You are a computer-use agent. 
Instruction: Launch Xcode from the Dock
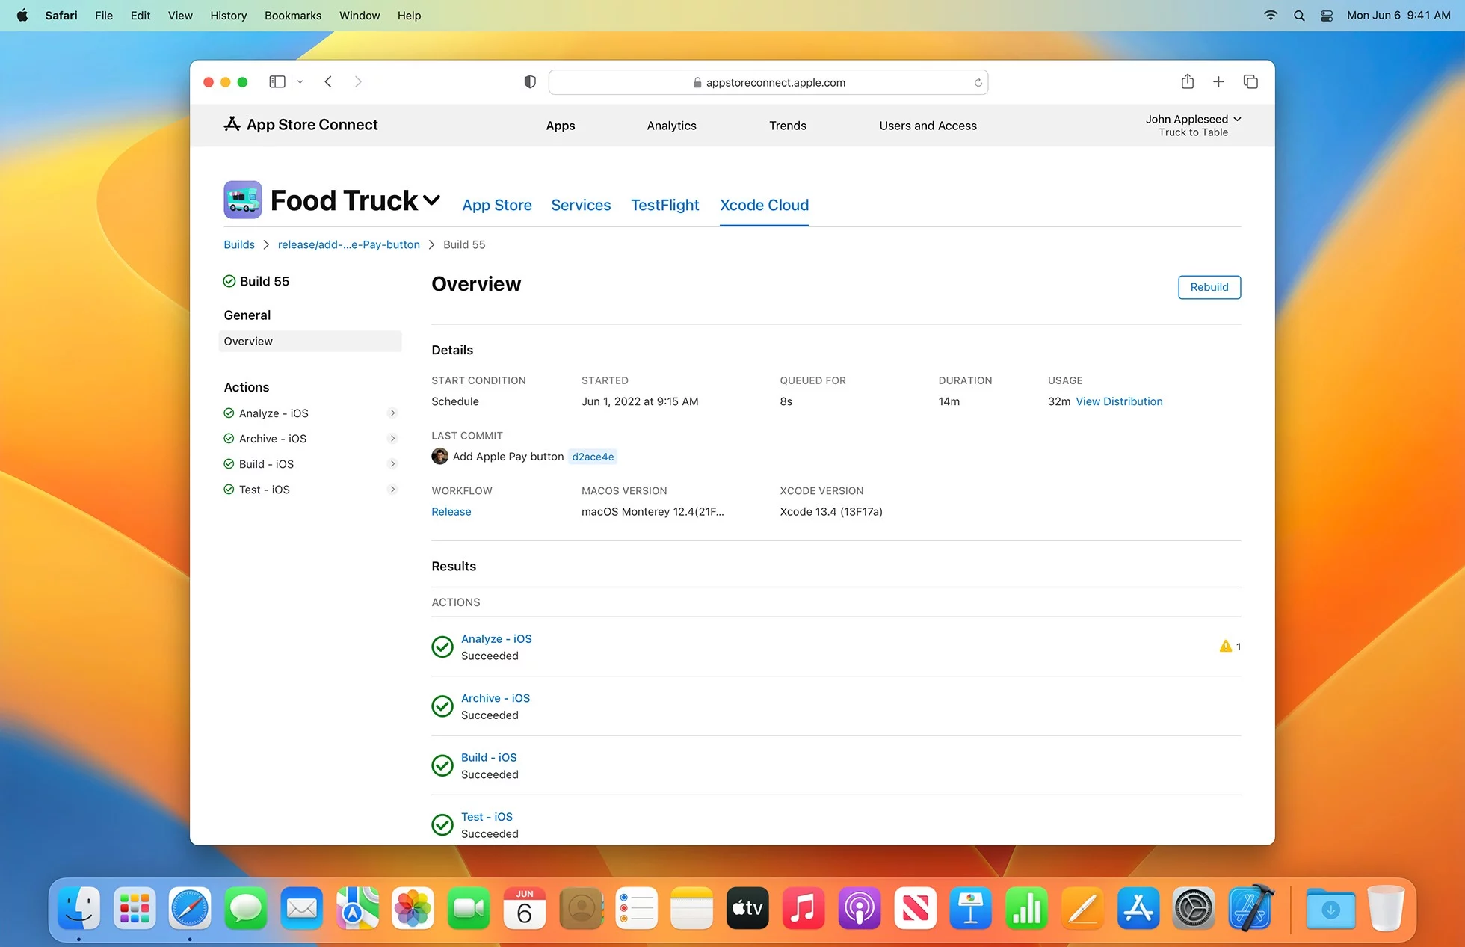pos(1250,908)
